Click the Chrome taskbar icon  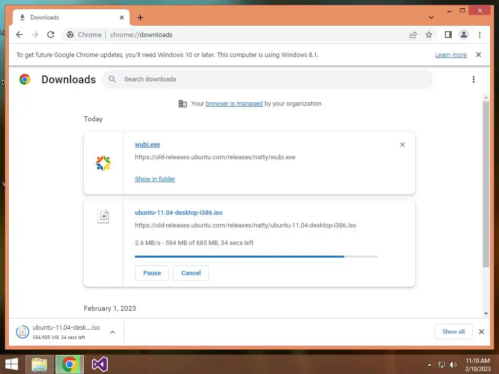tap(70, 364)
